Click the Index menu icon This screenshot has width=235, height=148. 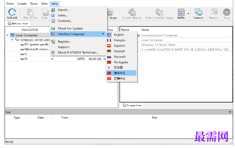[53, 16]
